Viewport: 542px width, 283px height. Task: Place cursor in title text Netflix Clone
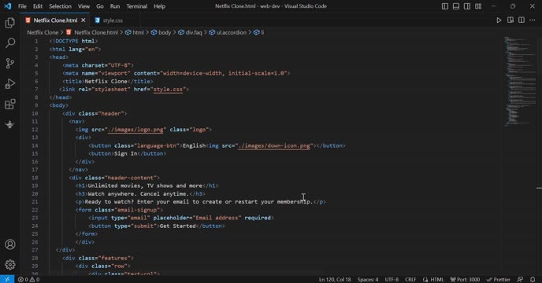[x=106, y=82]
